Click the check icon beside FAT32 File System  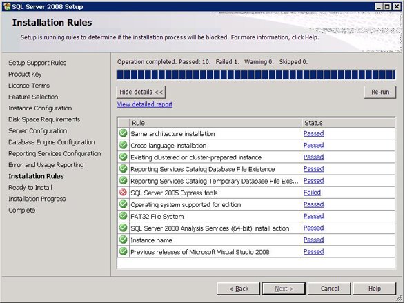[x=123, y=216]
